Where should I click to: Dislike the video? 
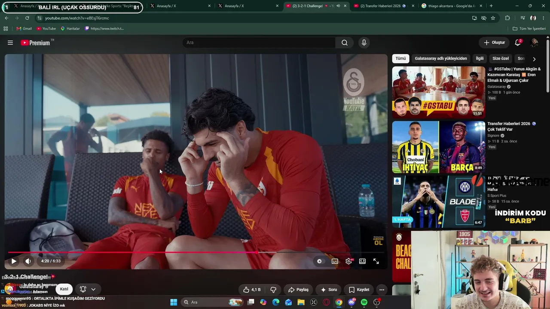273,290
